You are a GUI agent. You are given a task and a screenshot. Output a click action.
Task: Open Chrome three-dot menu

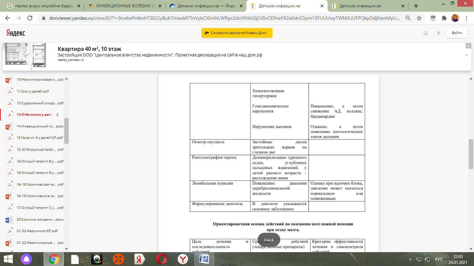(466, 18)
